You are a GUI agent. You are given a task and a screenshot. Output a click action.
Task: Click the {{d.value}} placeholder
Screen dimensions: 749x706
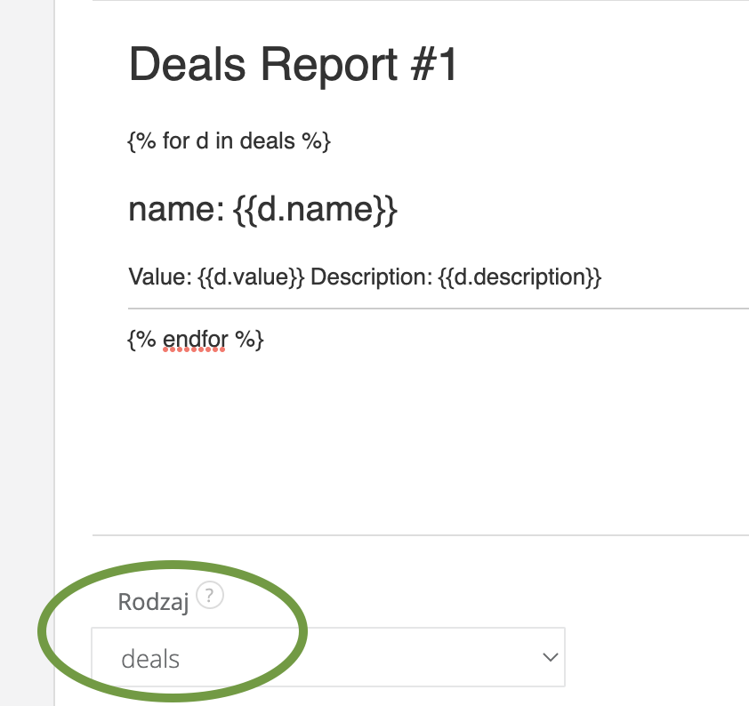tap(250, 277)
